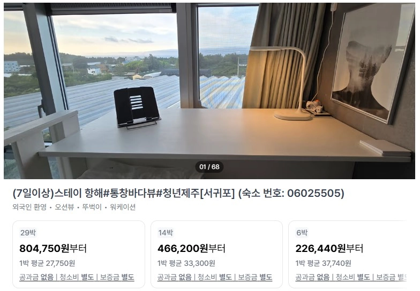Screen dimensions: 420x291
Task: Open fee details link under 6박 card
Action: [x=351, y=277]
